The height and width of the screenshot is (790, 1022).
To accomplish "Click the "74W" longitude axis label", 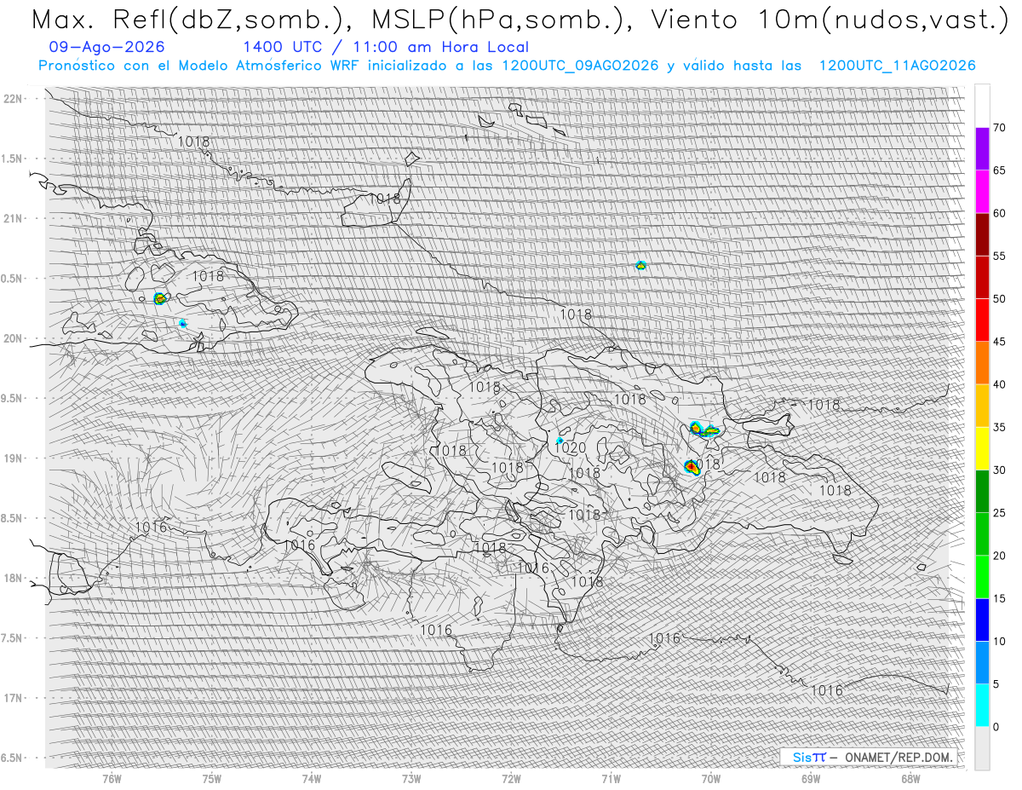I will pyautogui.click(x=312, y=779).
